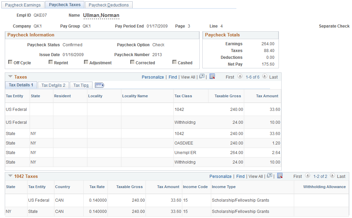
Task: Sort by Tax Entity column in Taxes grid
Action: [x=14, y=96]
